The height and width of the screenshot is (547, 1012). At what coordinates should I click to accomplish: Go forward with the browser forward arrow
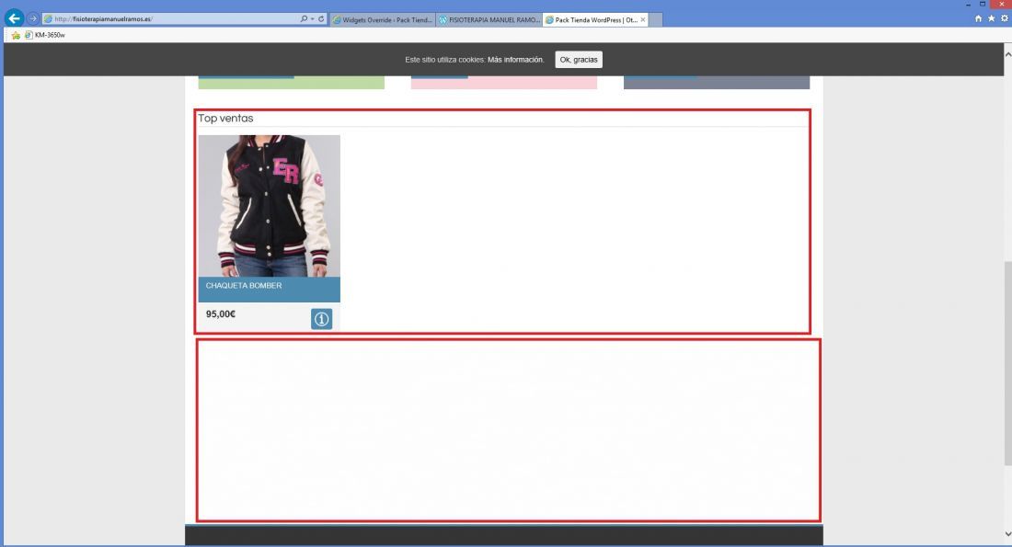click(x=33, y=18)
